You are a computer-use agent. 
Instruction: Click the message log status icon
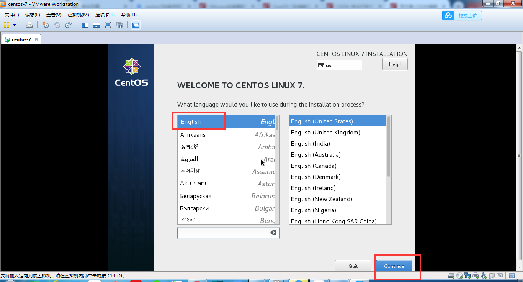click(512, 275)
